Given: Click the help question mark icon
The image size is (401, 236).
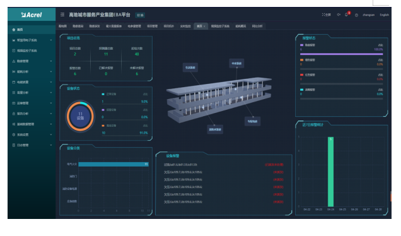Looking at the screenshot, I should click(356, 15).
